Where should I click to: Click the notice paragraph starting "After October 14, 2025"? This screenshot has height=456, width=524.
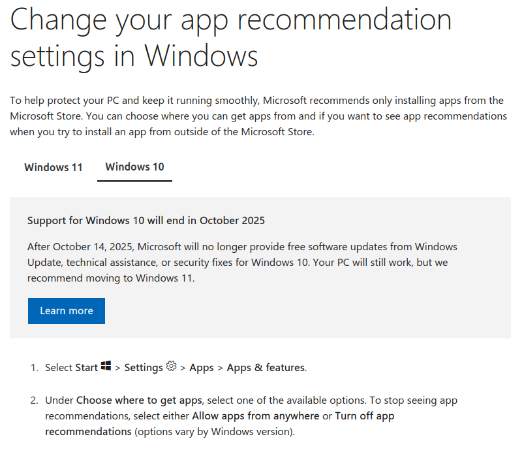(242, 262)
